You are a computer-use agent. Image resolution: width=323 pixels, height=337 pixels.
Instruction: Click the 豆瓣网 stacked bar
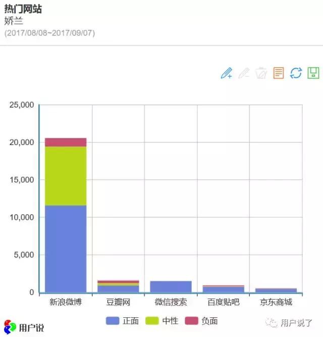(118, 286)
